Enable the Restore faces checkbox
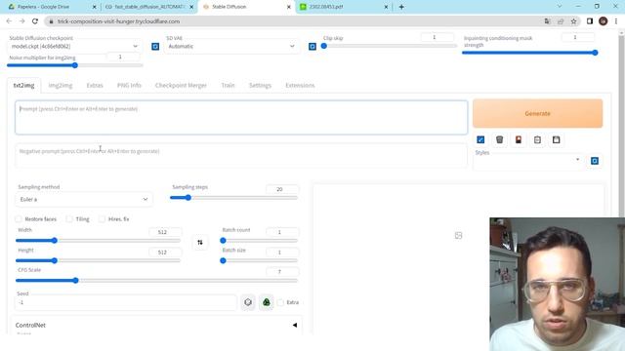This screenshot has height=351, width=625. [x=19, y=218]
